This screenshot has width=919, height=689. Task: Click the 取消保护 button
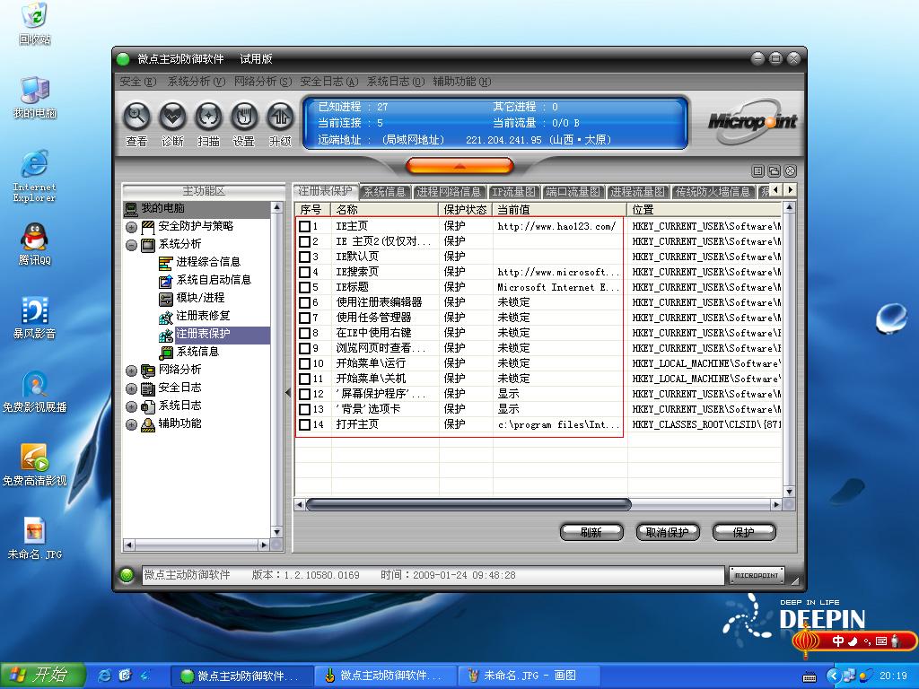[667, 532]
